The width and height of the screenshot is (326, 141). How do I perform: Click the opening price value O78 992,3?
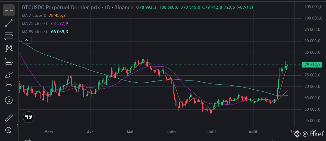click(x=146, y=8)
